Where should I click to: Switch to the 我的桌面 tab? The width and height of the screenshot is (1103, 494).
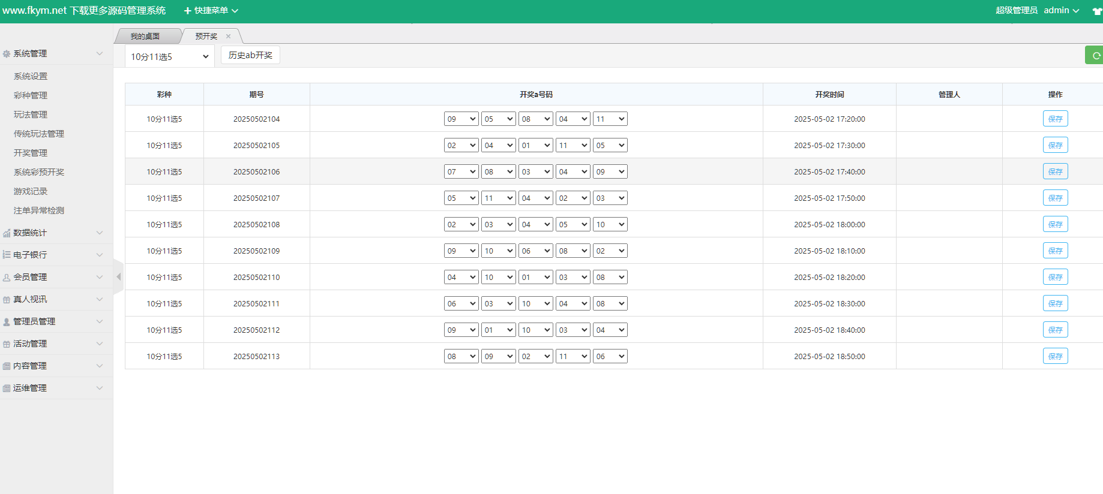point(145,37)
